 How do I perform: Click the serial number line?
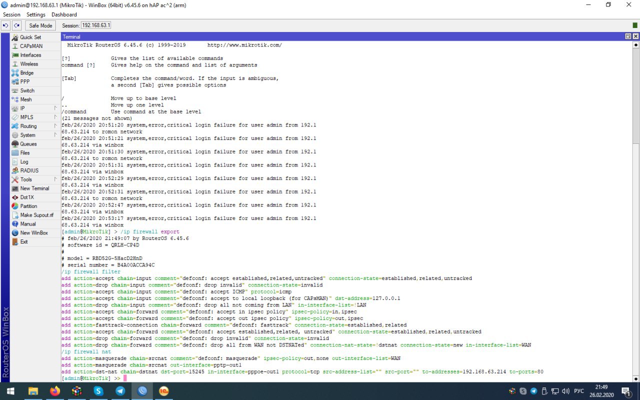pos(108,265)
